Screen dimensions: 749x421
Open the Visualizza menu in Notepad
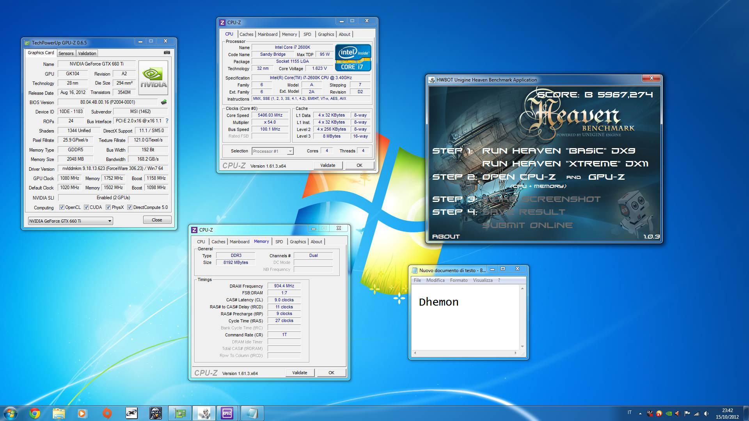click(483, 280)
